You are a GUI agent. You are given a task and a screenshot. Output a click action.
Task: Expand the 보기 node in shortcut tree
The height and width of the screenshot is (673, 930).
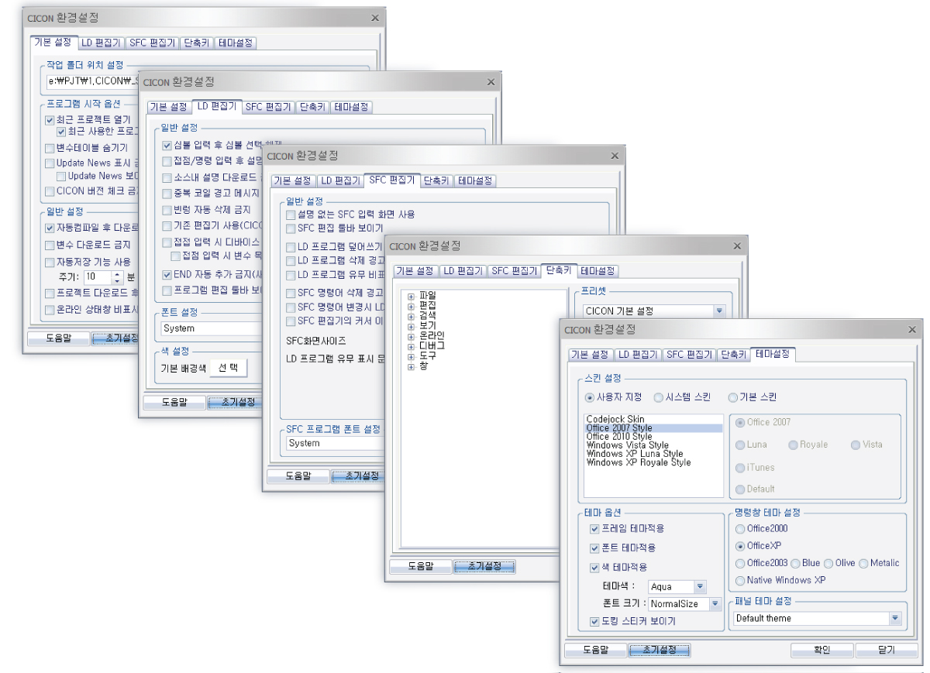[x=412, y=326]
